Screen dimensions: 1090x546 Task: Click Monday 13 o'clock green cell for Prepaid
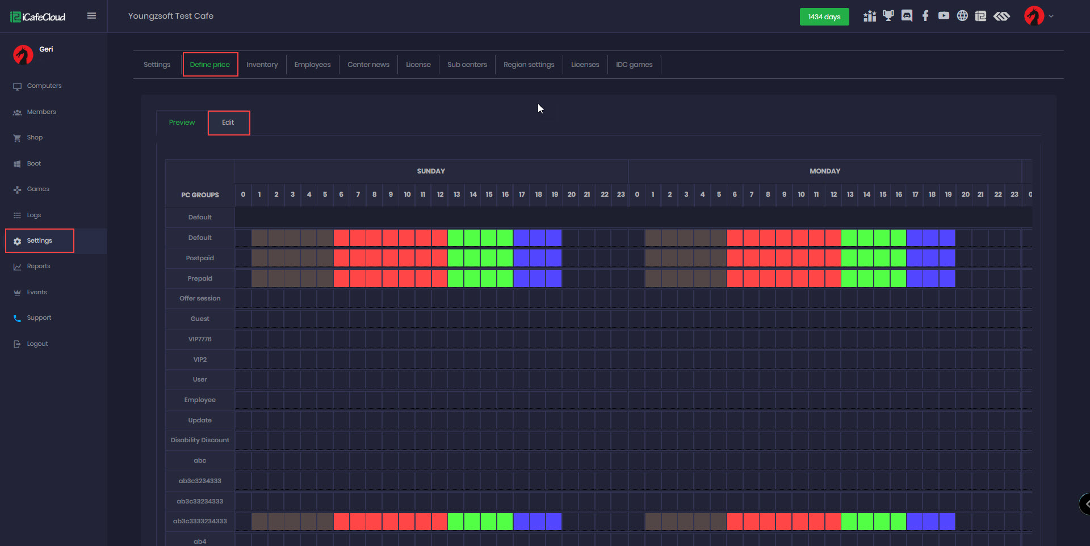point(849,278)
